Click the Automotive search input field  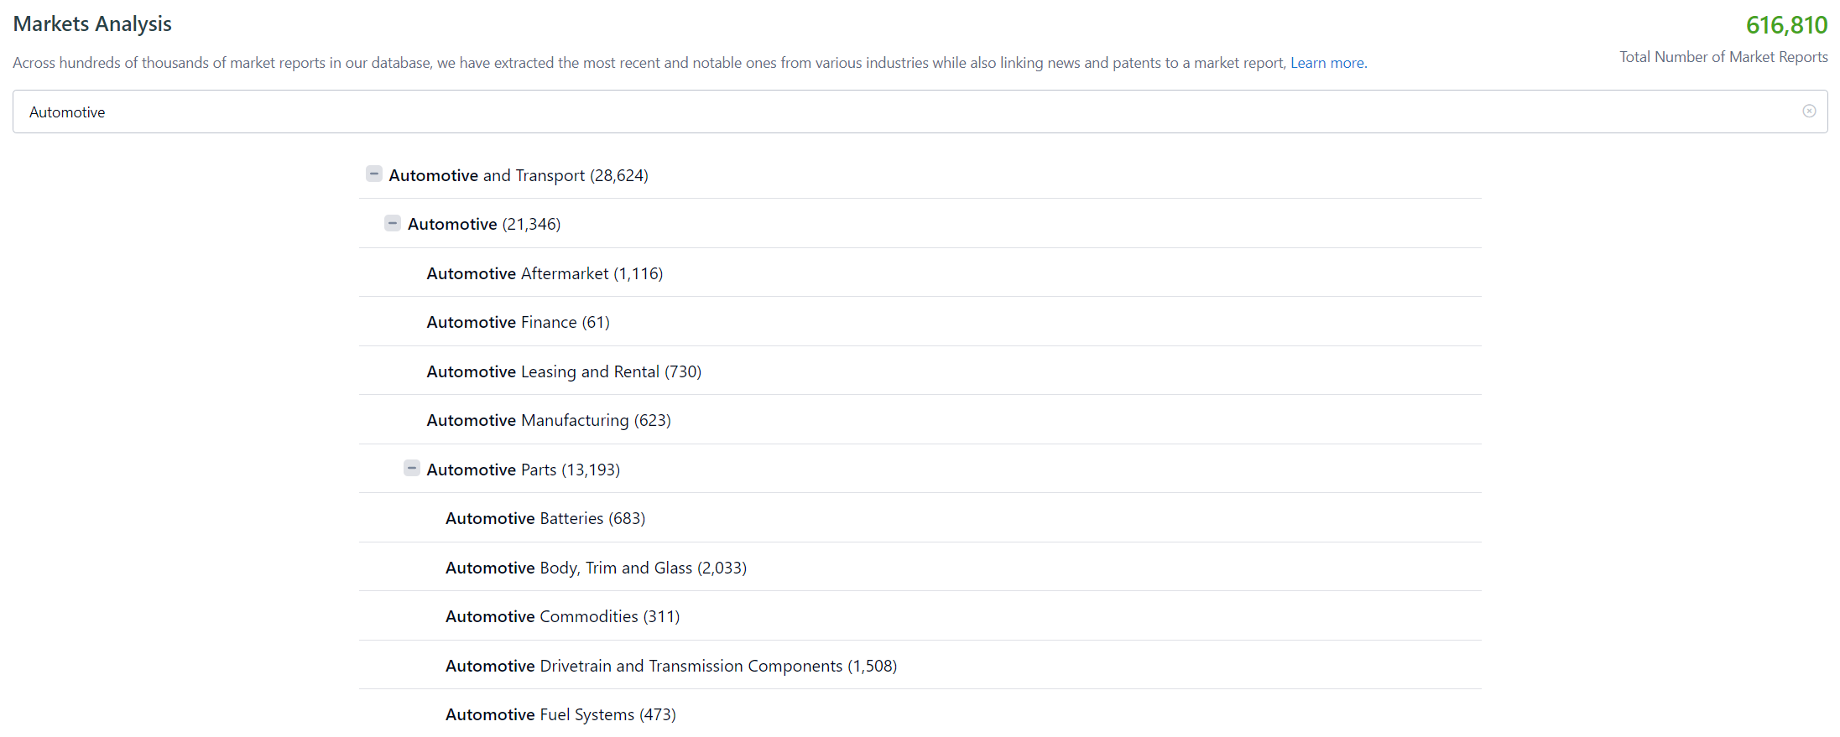pos(839,112)
